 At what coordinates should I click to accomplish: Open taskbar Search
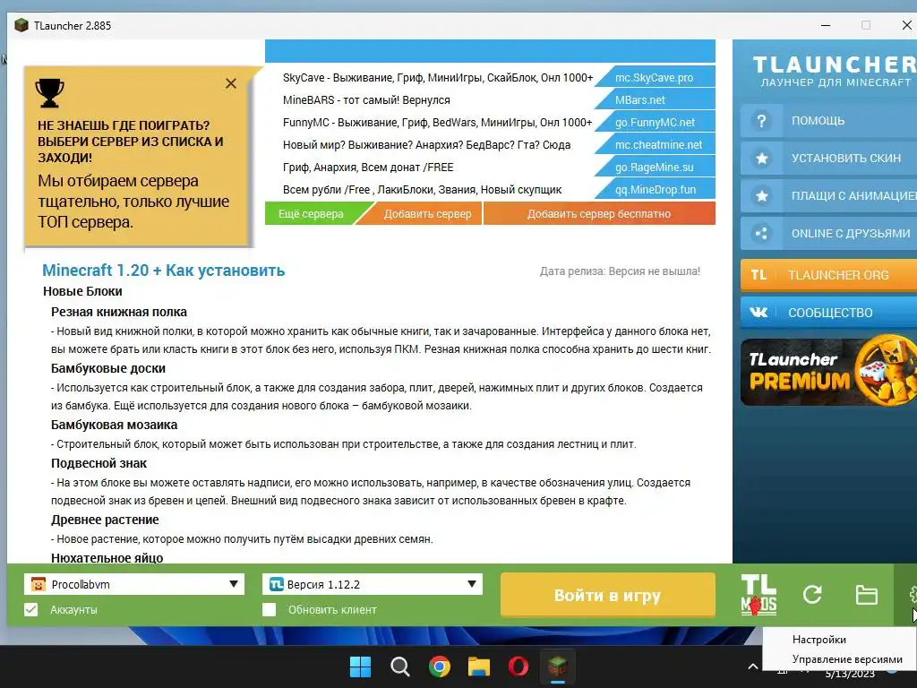tap(400, 666)
